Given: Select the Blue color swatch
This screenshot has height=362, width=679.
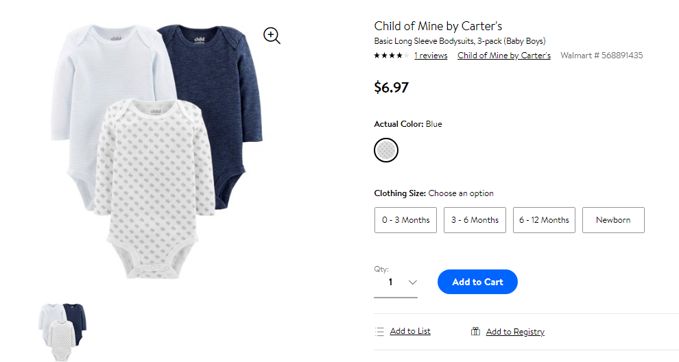Looking at the screenshot, I should (386, 150).
